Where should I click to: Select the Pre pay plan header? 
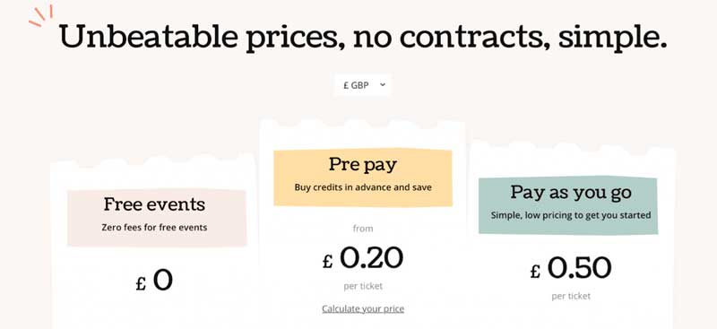pyautogui.click(x=363, y=165)
